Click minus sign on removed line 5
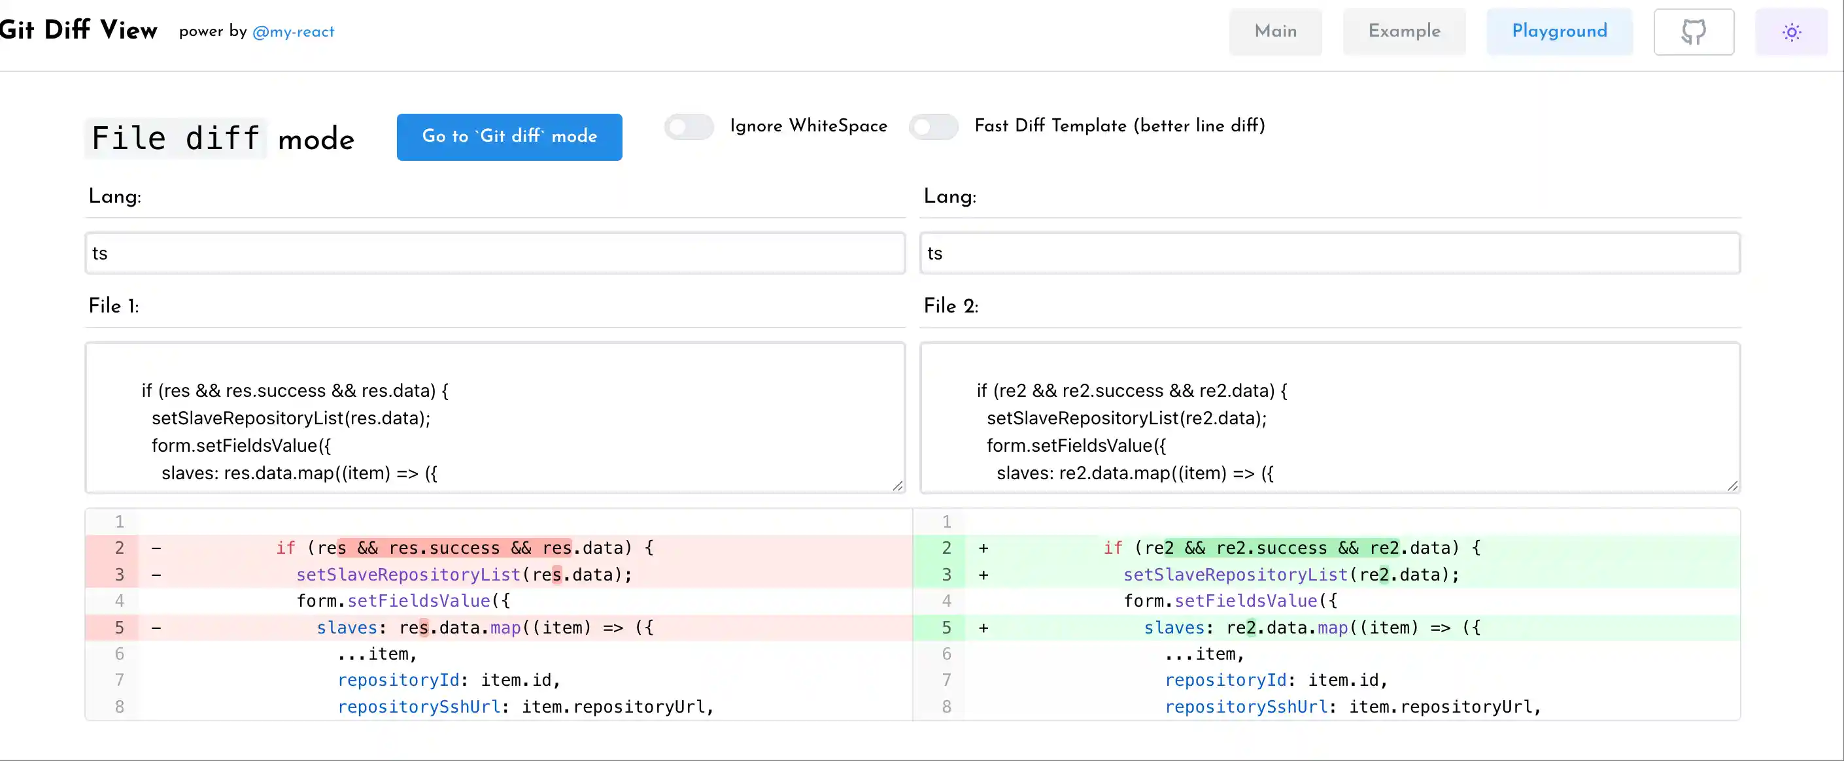Screen dimensions: 1844x761 pos(156,628)
